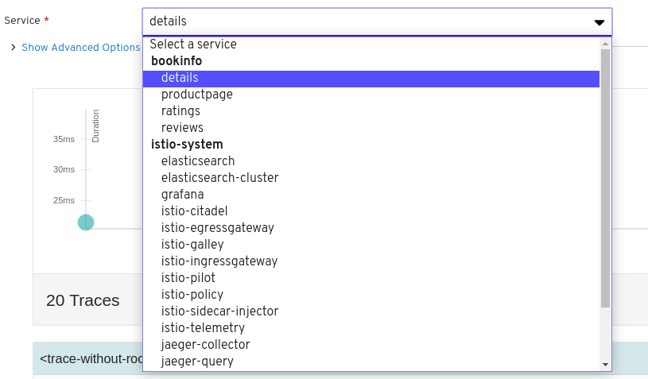Choose ratings from the service list
This screenshot has height=379, width=648.
pyautogui.click(x=371, y=111)
